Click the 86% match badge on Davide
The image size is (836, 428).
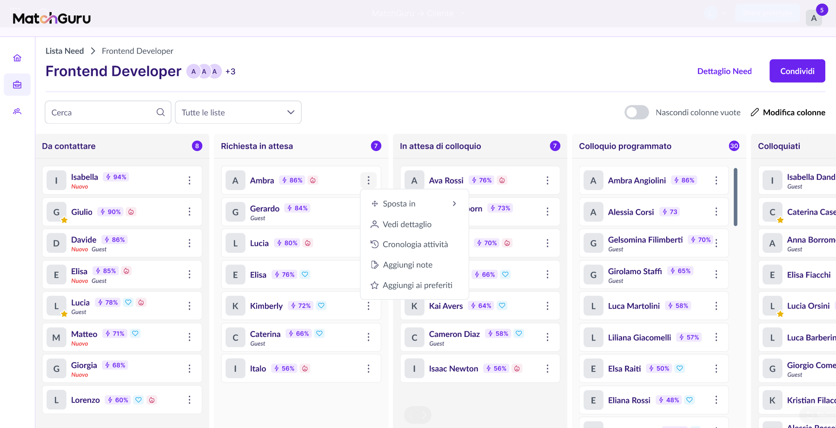click(114, 240)
